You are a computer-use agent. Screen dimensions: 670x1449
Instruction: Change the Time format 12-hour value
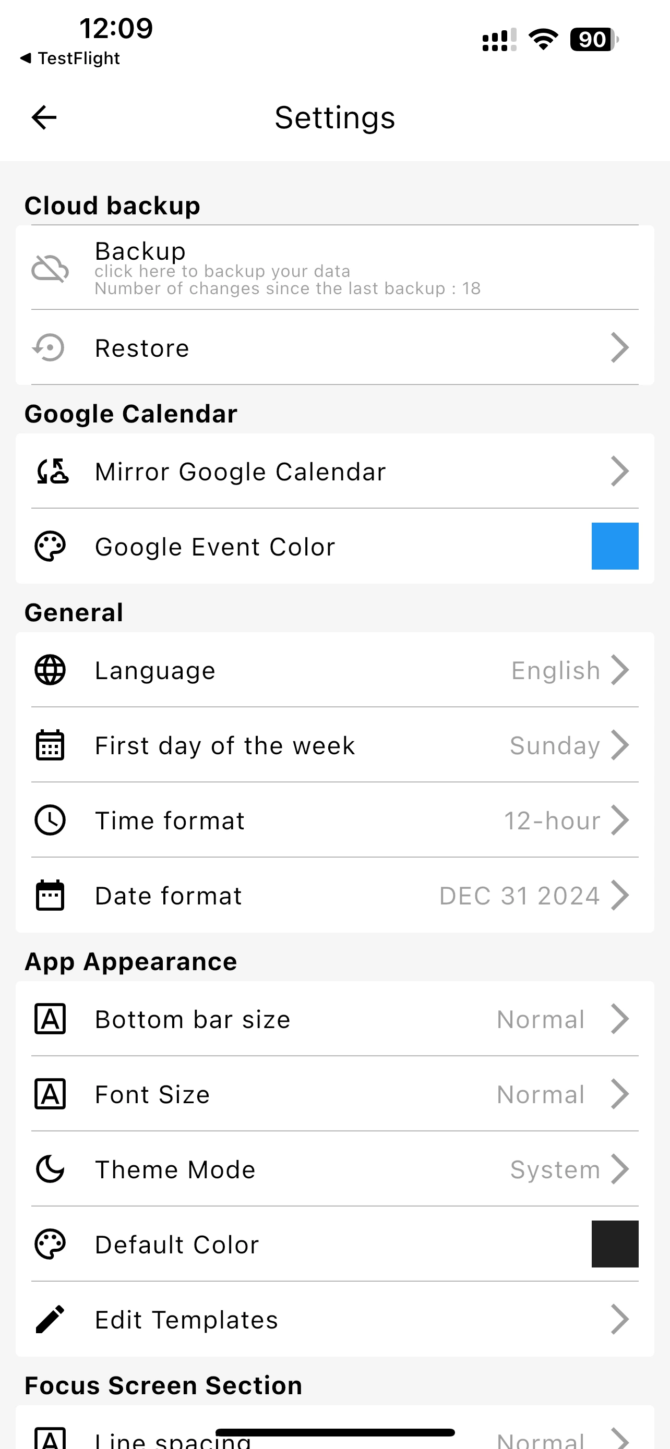pyautogui.click(x=565, y=820)
